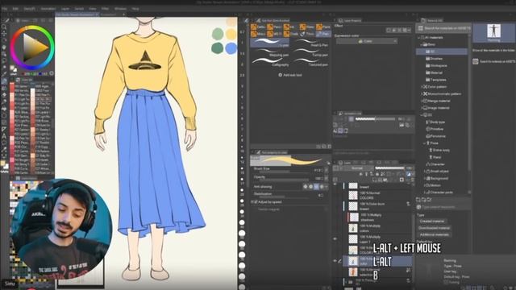Expand the Color pattern folder
This screenshot has width=516, height=290.
click(422, 87)
